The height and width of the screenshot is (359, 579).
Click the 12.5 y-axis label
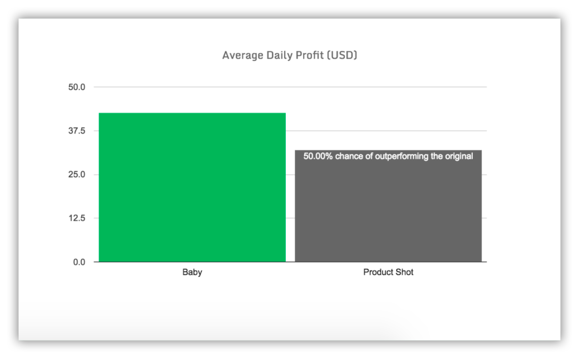click(x=76, y=218)
